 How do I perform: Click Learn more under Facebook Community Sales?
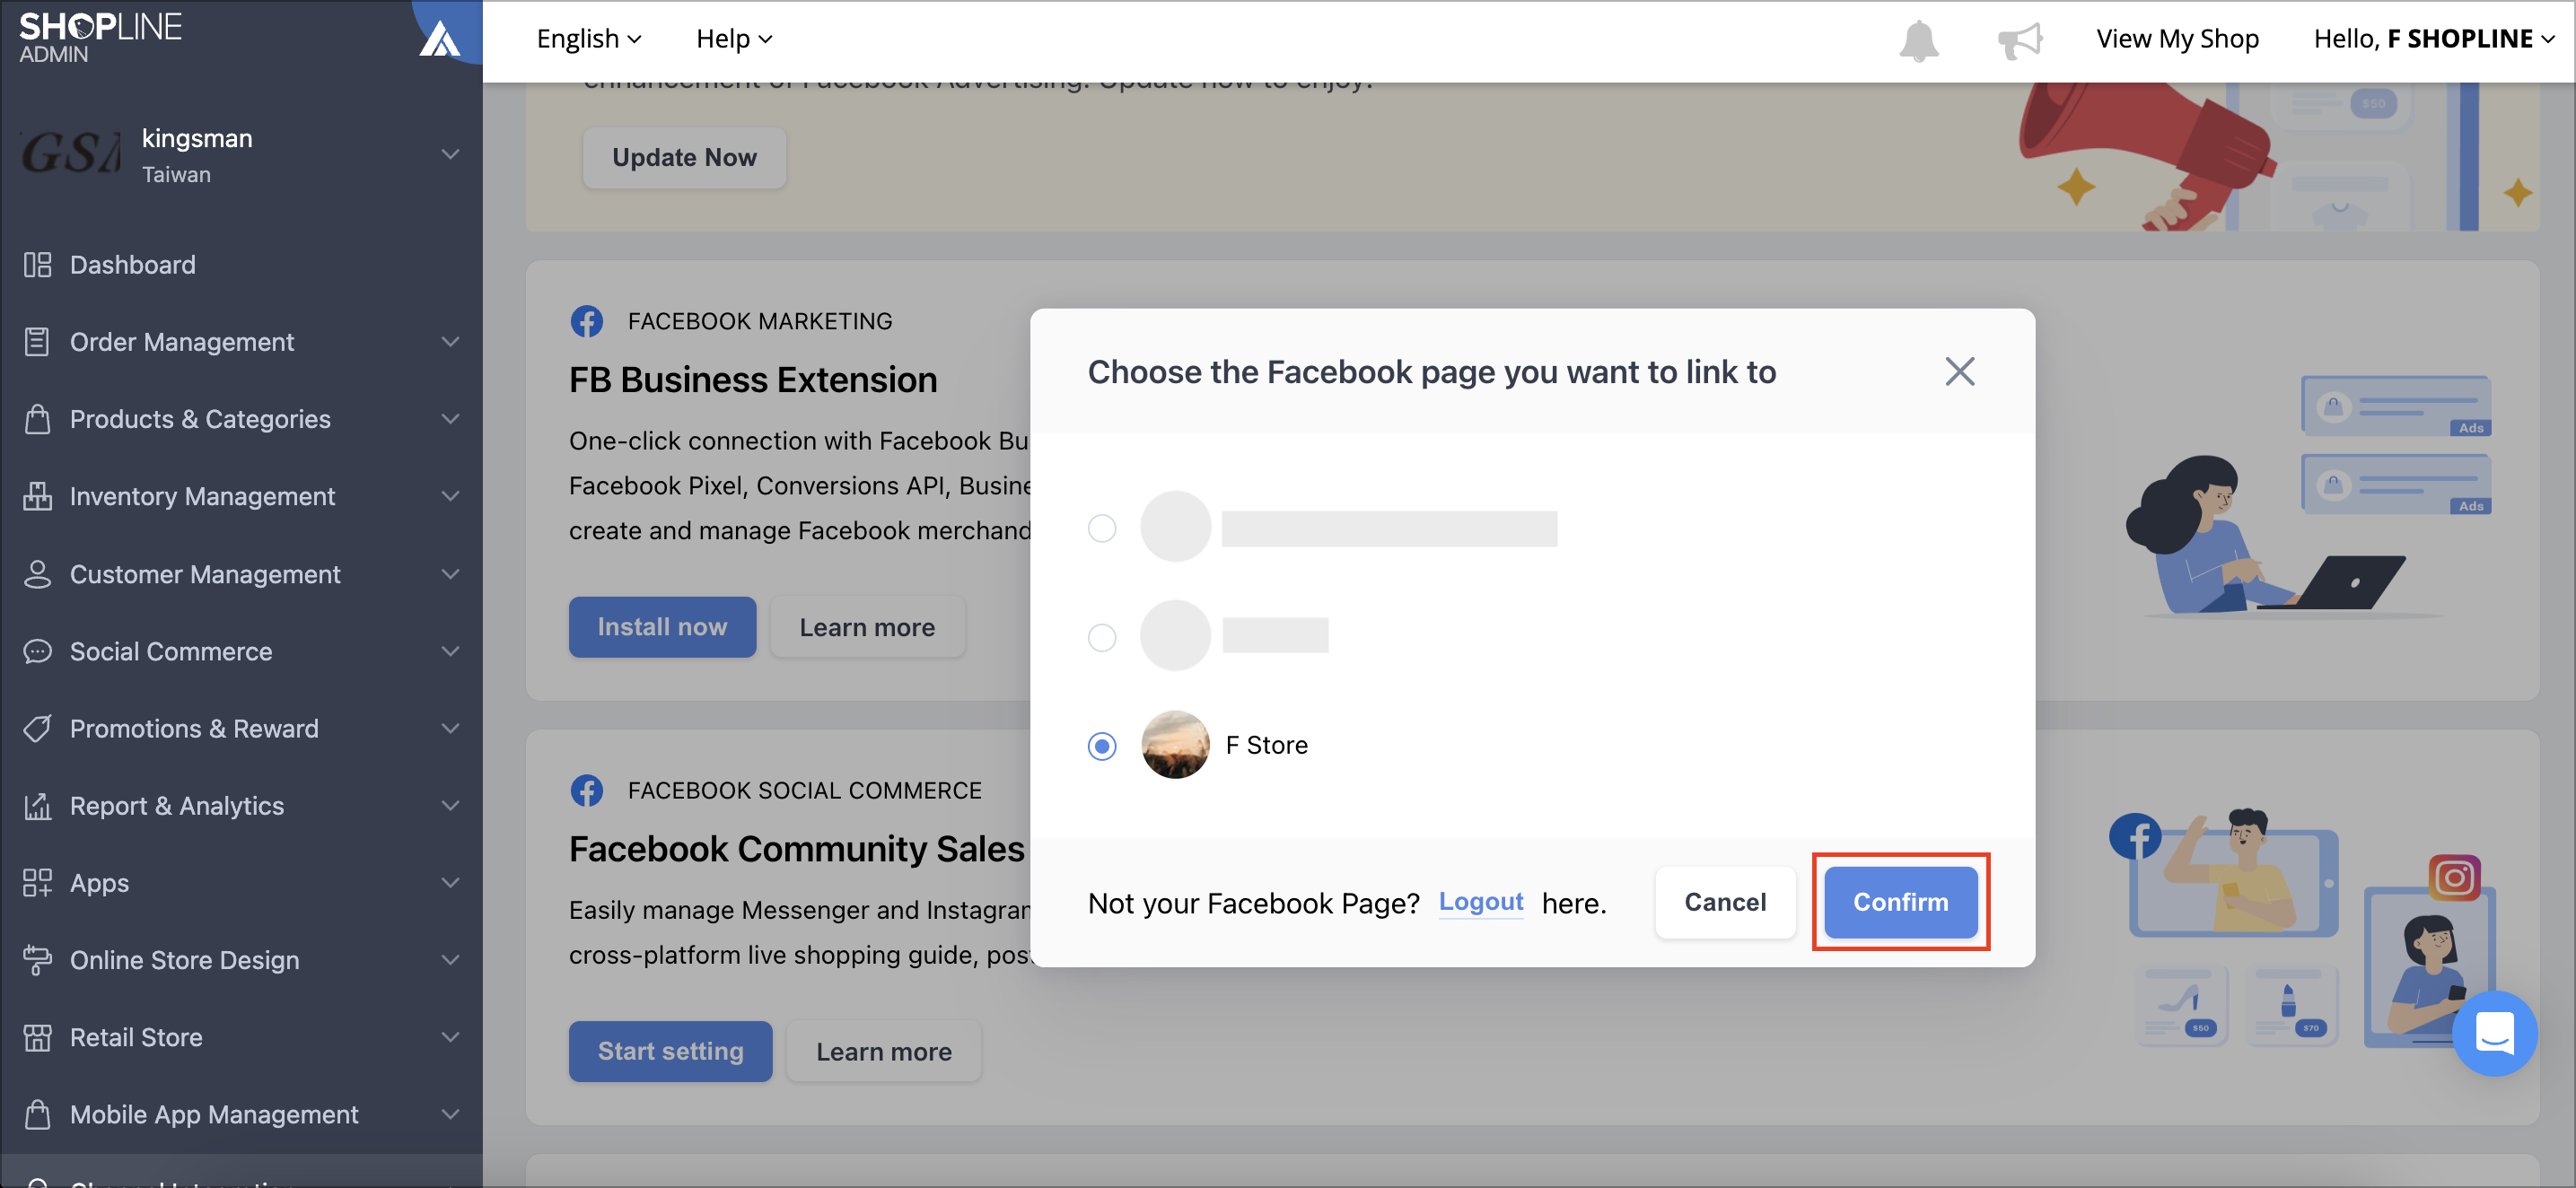click(883, 1051)
